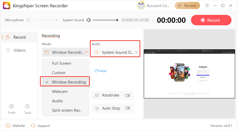
Task: Mute the microphone icon
Action: [x=28, y=20]
